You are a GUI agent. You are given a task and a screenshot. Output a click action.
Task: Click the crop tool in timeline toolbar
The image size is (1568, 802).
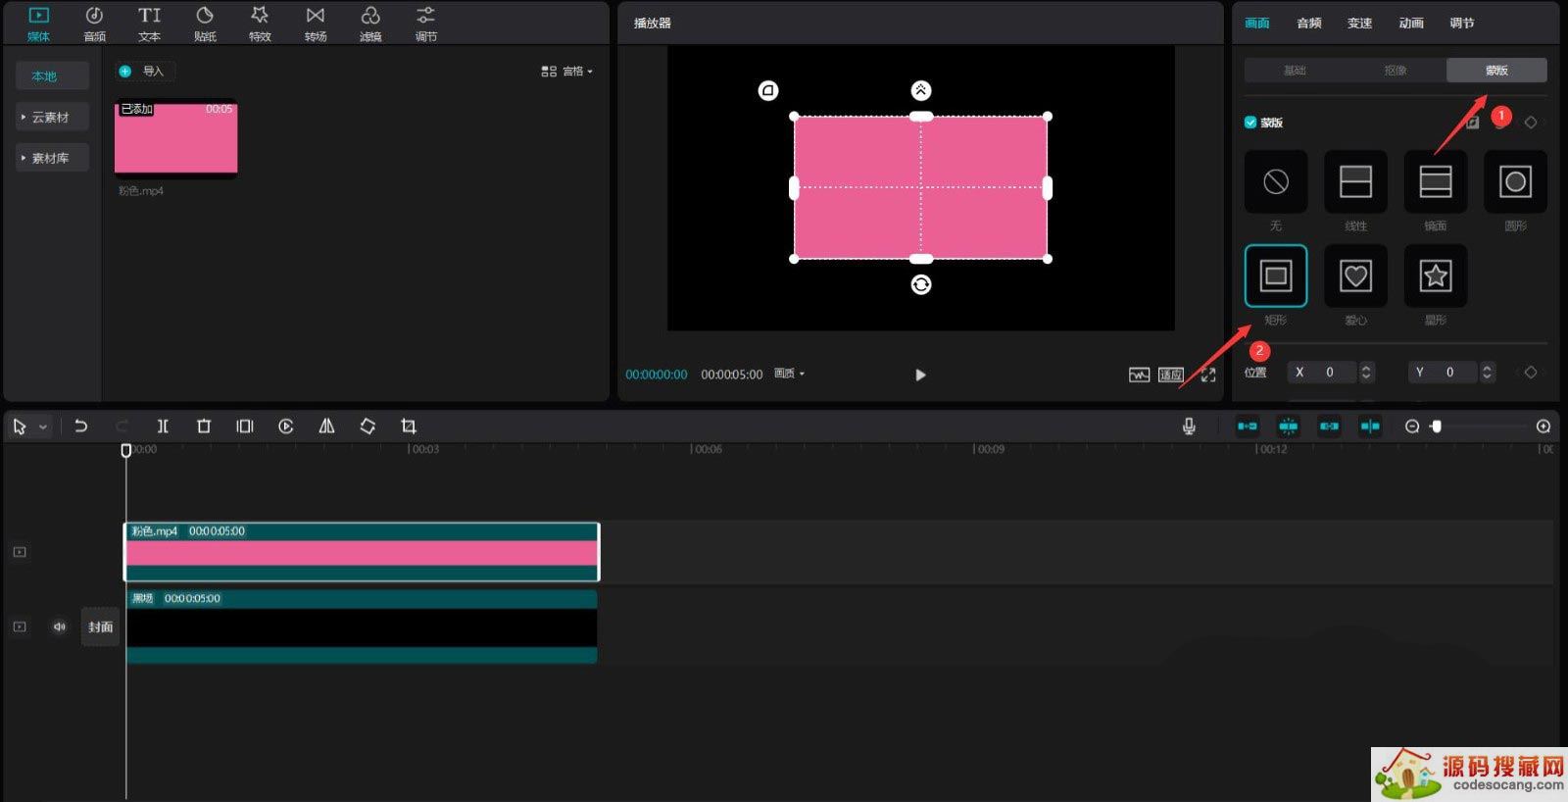tap(409, 426)
